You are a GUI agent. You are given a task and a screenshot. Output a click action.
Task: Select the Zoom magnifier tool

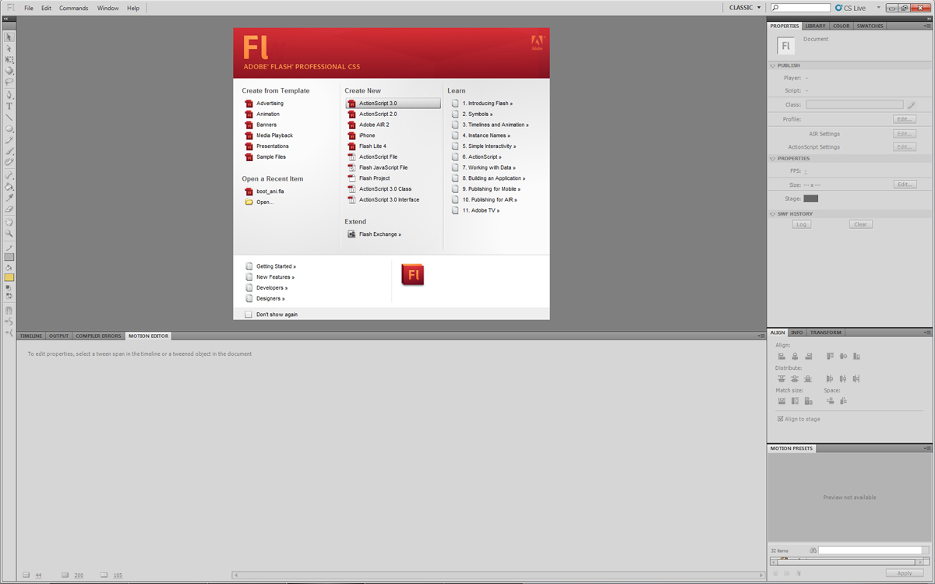(x=9, y=234)
